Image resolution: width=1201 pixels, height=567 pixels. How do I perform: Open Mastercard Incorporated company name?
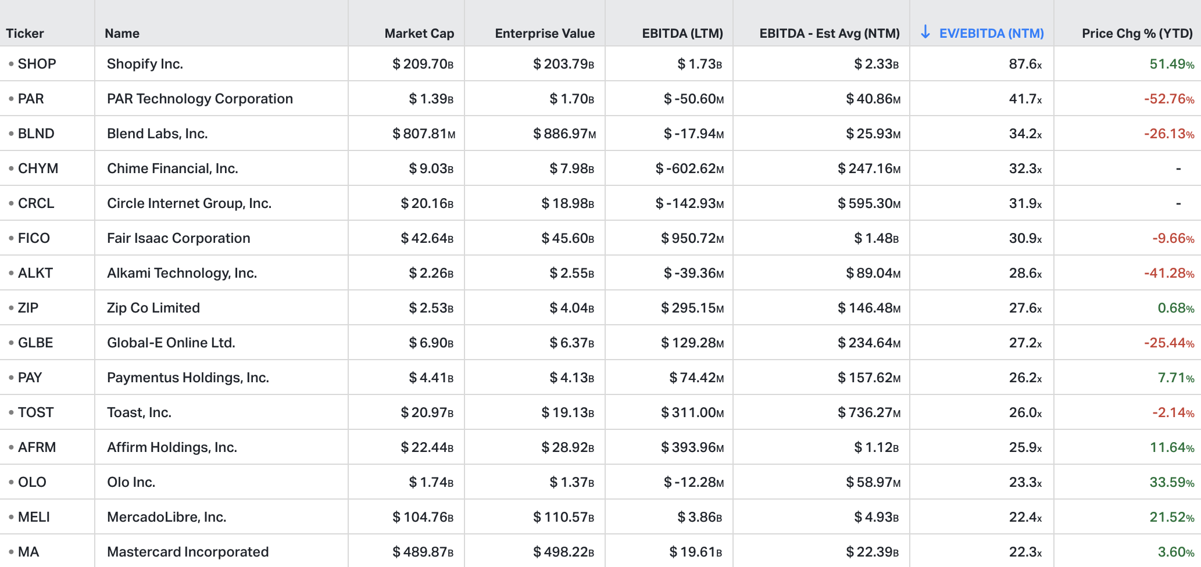click(x=188, y=552)
